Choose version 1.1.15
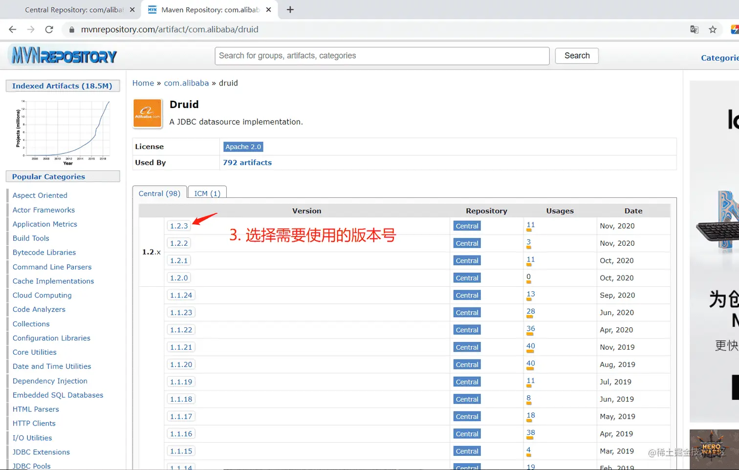The width and height of the screenshot is (739, 470). (181, 451)
